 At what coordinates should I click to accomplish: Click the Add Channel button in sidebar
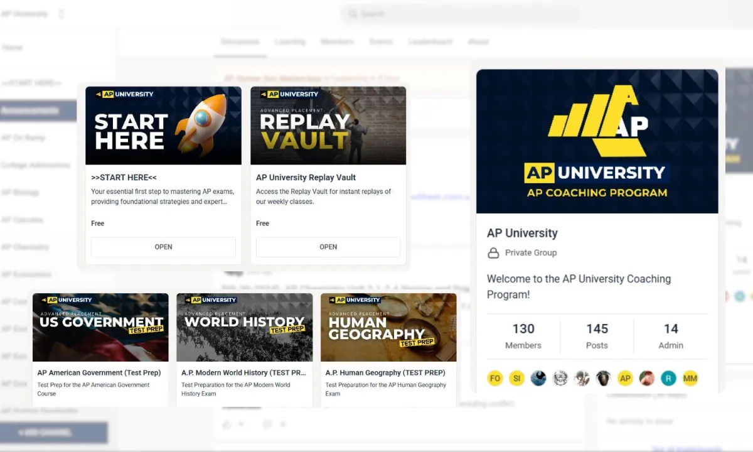pos(53,433)
